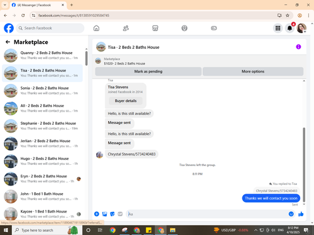Open a new browser tab
This screenshot has width=314, height=235.
(72, 5)
